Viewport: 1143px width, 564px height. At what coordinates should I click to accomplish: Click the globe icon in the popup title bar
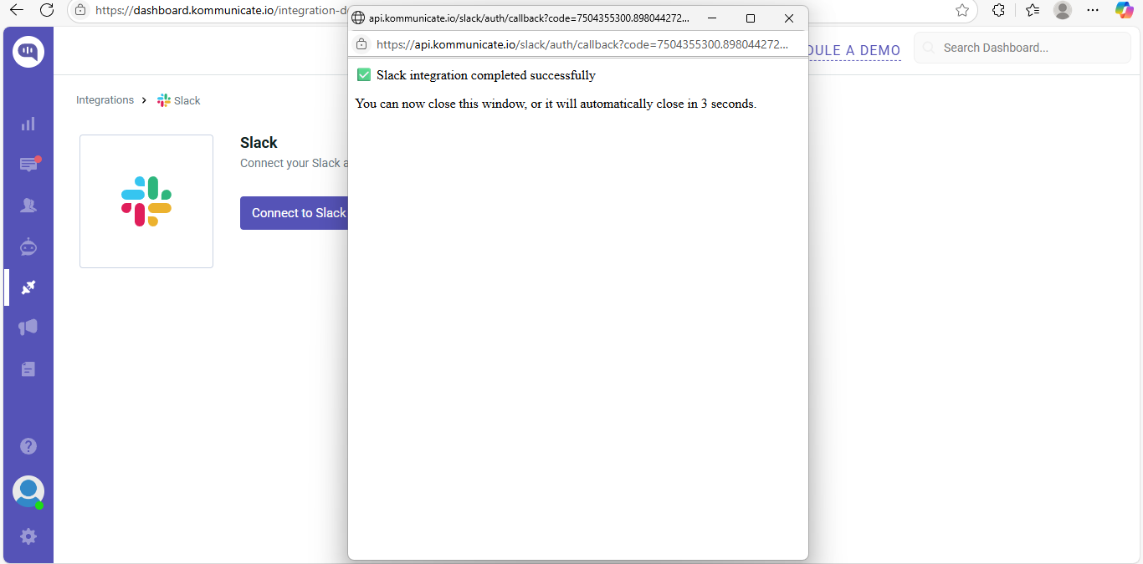(x=358, y=18)
